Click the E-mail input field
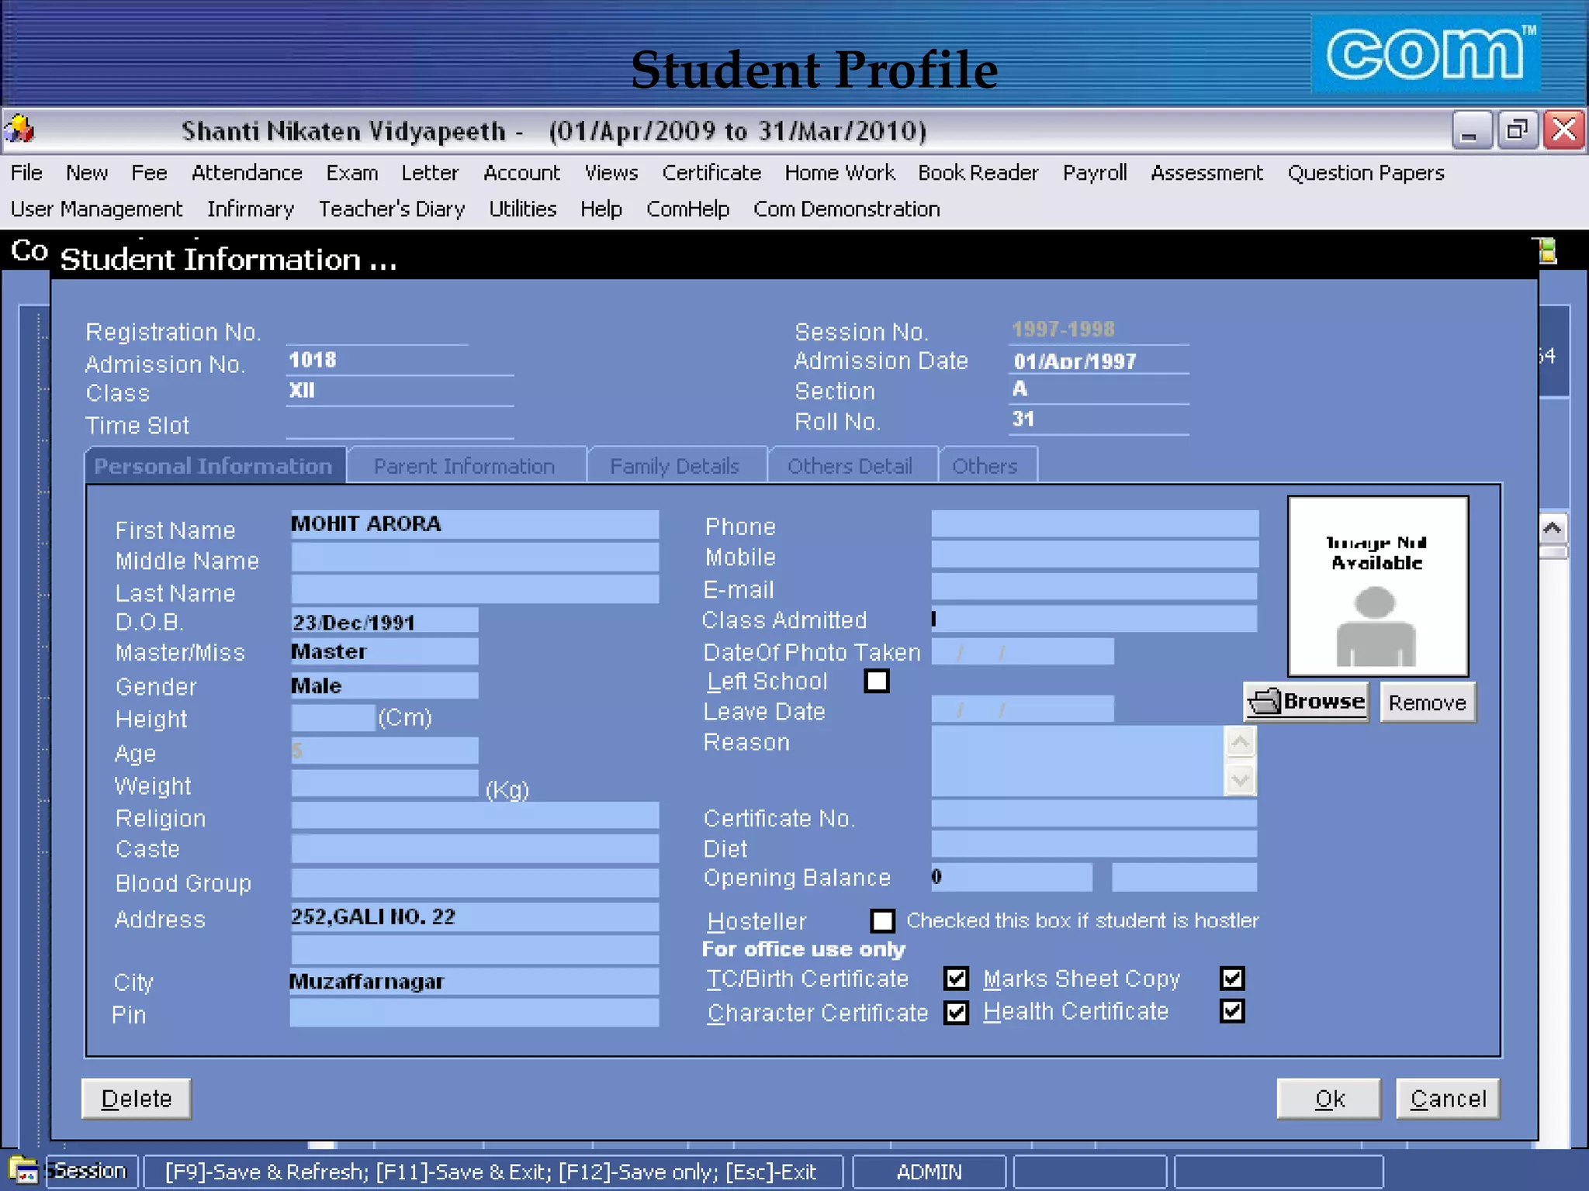The height and width of the screenshot is (1191, 1589). click(1095, 587)
